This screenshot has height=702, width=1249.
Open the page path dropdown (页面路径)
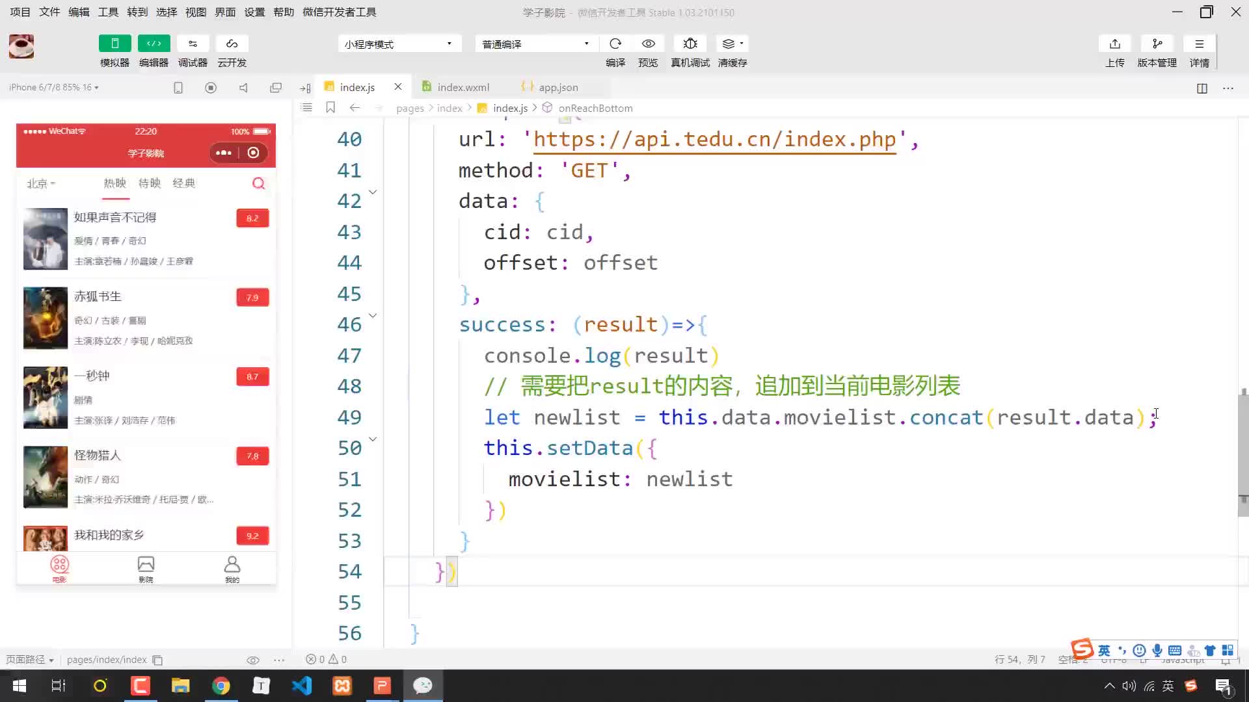point(30,659)
